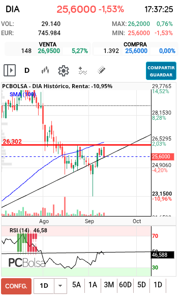Click the COMPRA volume 1.392
This screenshot has height=297, width=183.
111,51
